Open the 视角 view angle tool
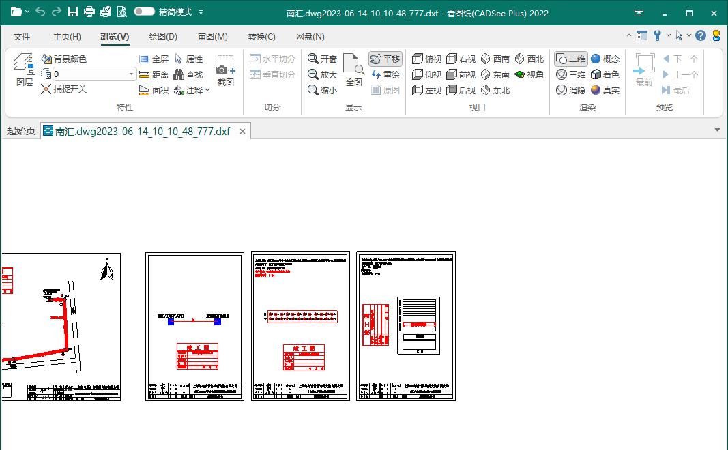 pos(529,75)
